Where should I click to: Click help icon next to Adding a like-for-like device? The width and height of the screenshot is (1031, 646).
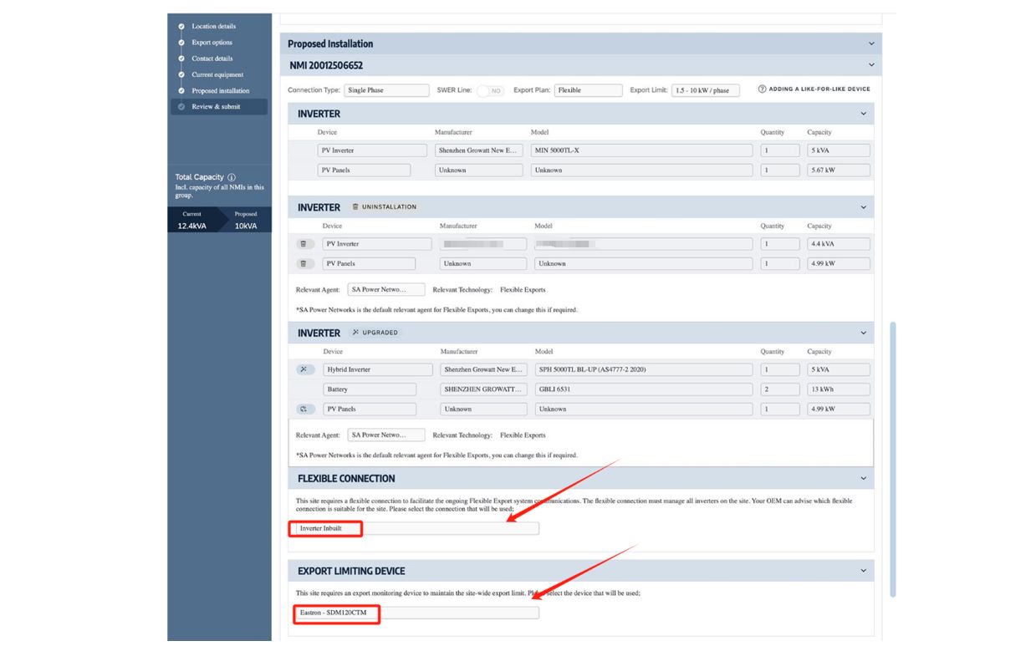click(762, 89)
